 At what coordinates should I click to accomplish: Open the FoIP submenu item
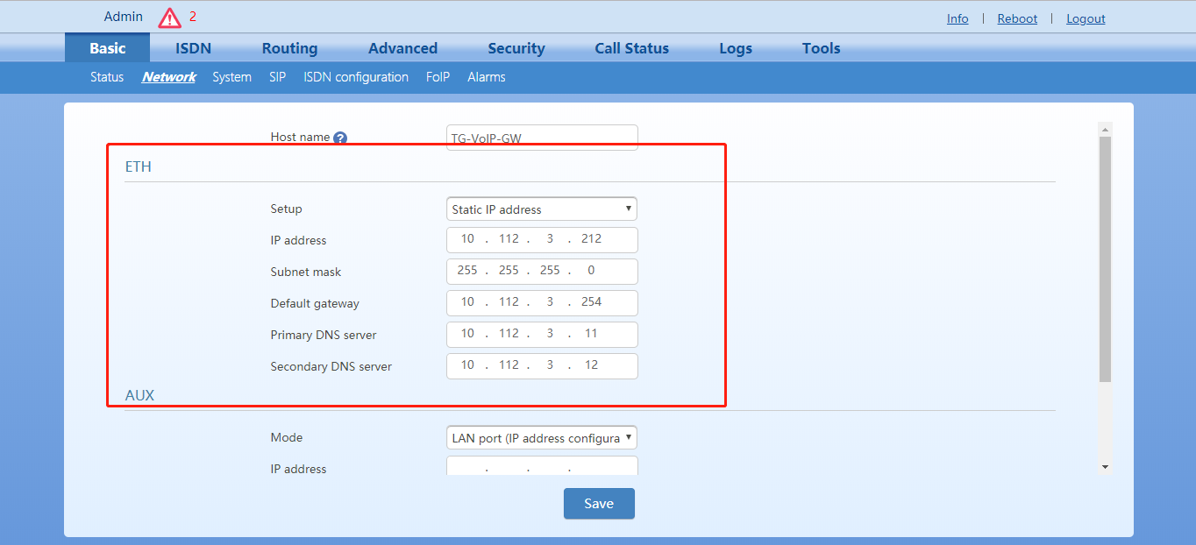[x=438, y=77]
